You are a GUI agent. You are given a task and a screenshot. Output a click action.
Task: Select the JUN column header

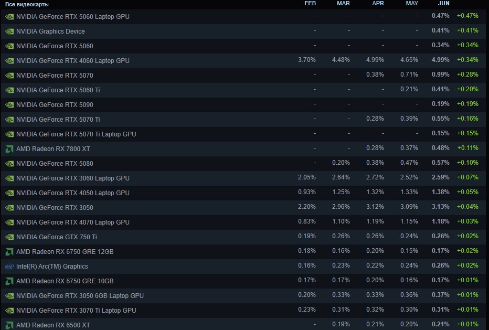[x=443, y=4]
